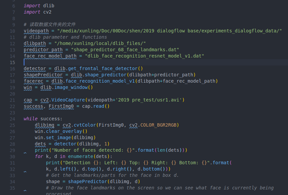Click 'get_frontal_face_detector' method call
Image resolution: width=288 pixels, height=195 pixels.
[x=103, y=68]
